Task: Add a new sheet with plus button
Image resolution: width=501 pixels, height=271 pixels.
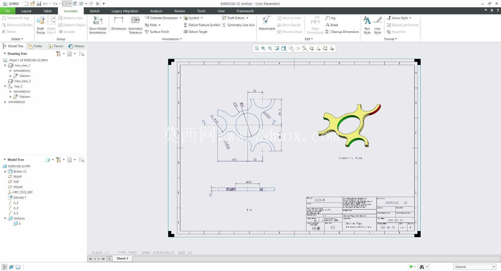Action: pos(110,258)
